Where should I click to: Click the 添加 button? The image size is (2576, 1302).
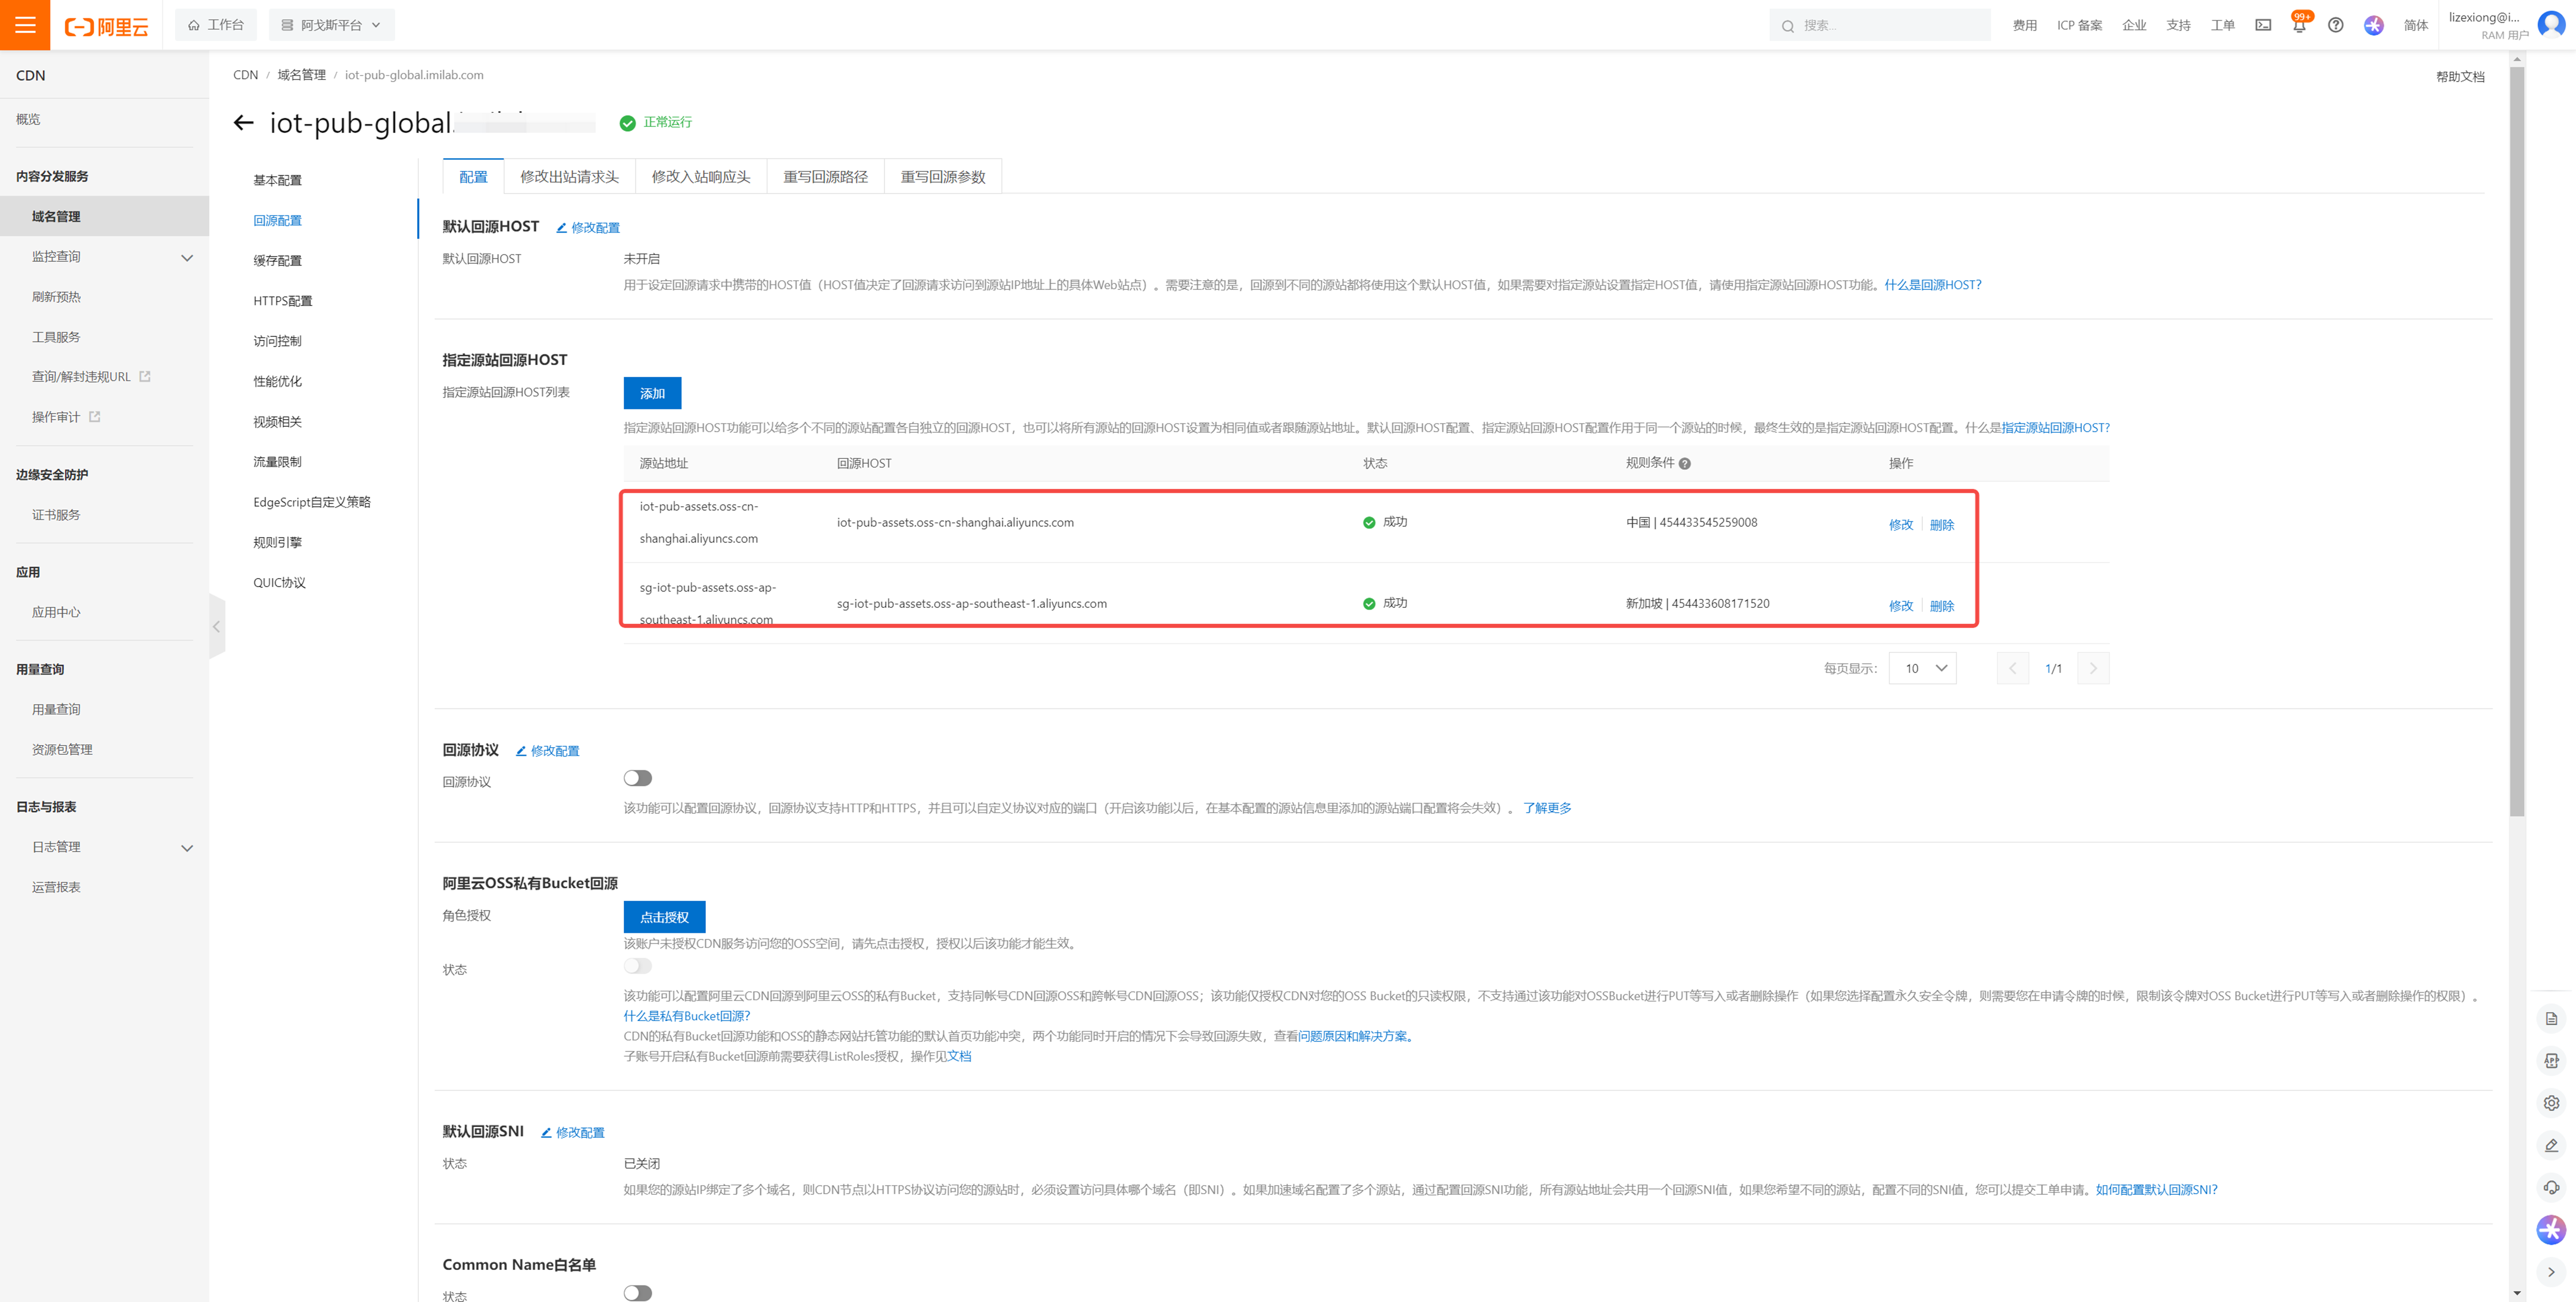click(652, 393)
